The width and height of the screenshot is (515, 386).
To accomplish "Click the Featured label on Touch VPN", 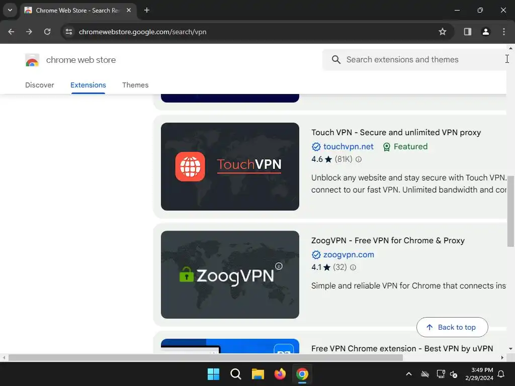I will pyautogui.click(x=410, y=146).
